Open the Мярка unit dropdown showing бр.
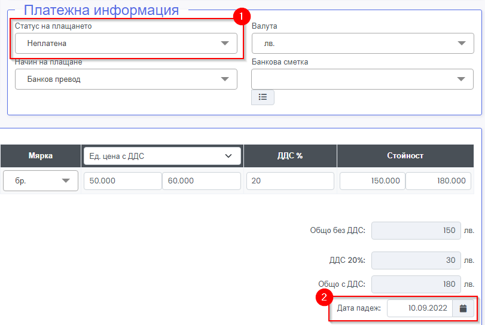Screen dimensions: 485x325 click(41, 181)
